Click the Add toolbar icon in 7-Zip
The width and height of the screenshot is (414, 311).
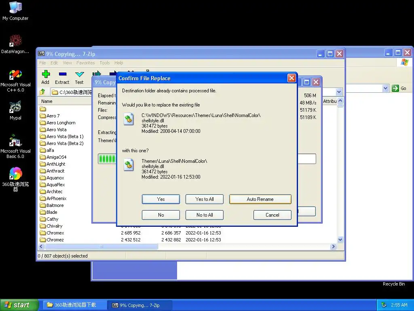(x=45, y=77)
